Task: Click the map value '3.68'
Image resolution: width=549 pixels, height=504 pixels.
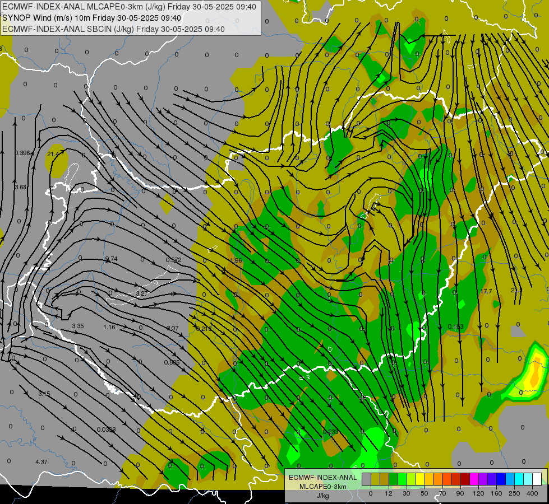Action: pyautogui.click(x=20, y=187)
